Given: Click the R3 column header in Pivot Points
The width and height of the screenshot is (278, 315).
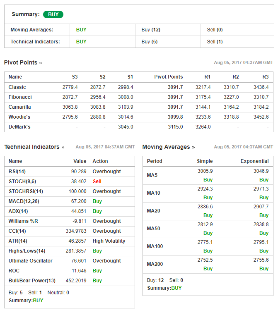Looking at the screenshot, I should pos(265,77).
